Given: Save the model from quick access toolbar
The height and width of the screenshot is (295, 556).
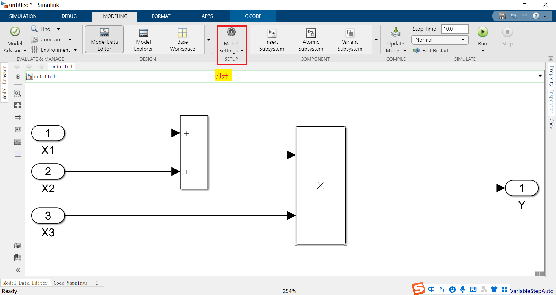Looking at the screenshot, I should coord(502,16).
